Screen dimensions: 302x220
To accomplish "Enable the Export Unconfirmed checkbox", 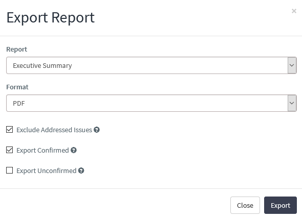I will point(9,170).
